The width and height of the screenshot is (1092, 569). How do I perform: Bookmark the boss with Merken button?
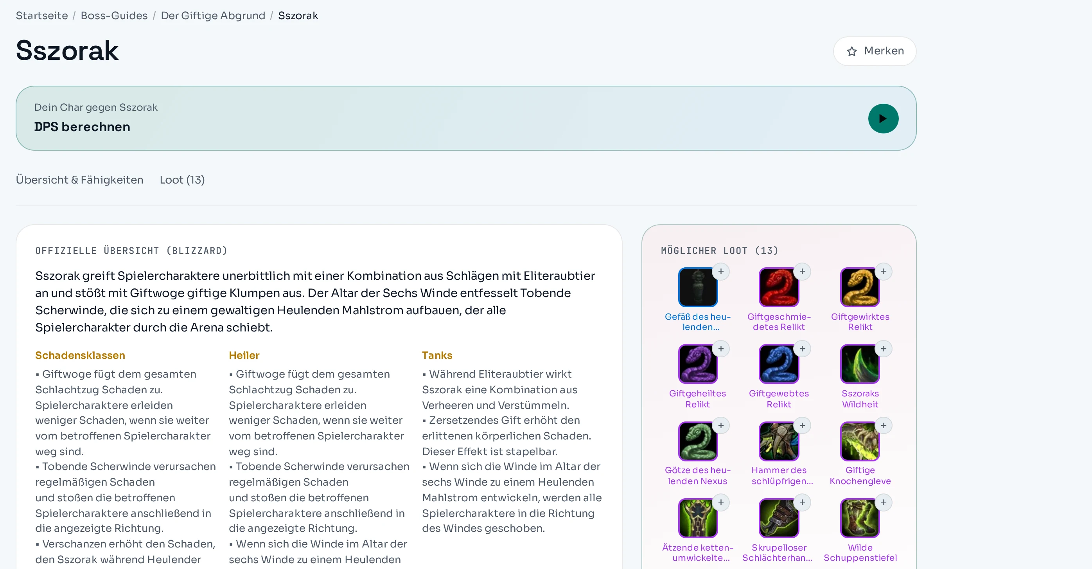click(x=875, y=51)
